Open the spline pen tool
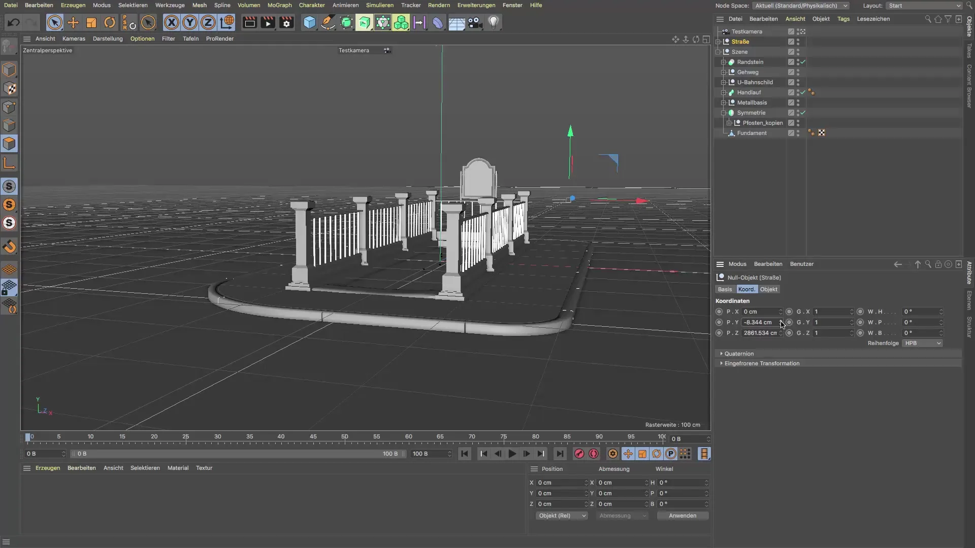This screenshot has width=975, height=548. 328,23
